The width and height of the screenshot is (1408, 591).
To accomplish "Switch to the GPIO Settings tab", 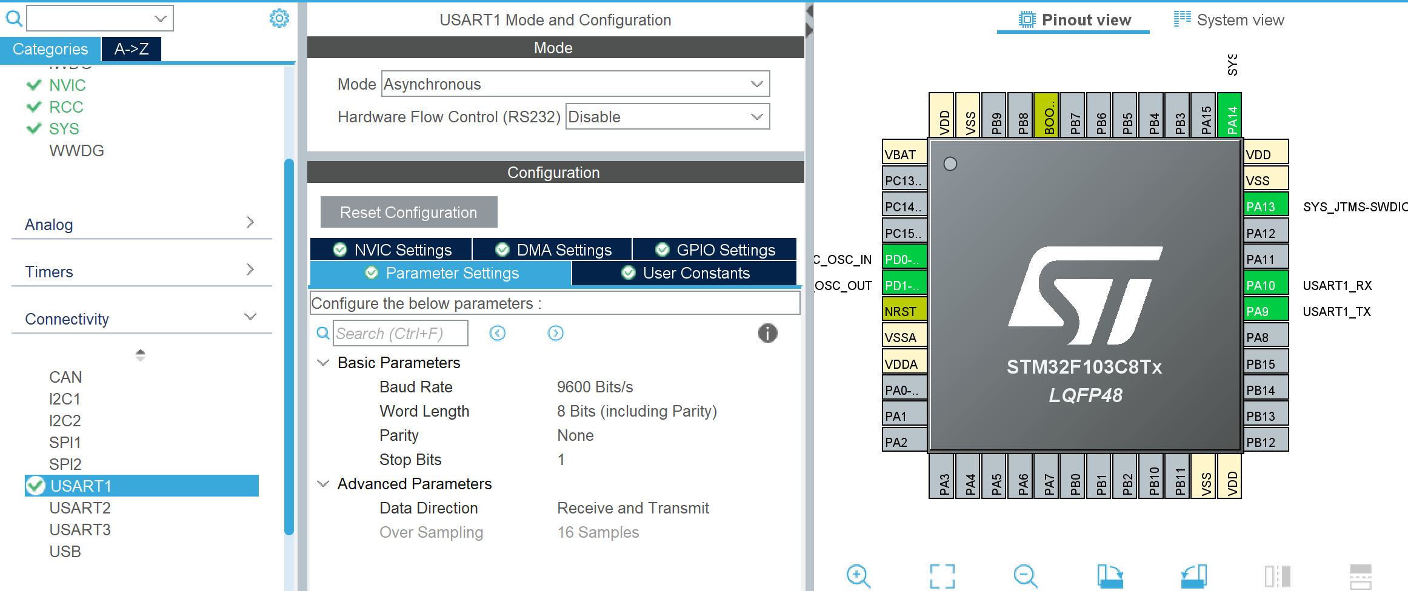I will pos(715,249).
